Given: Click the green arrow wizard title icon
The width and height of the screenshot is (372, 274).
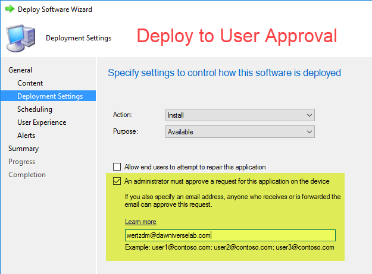Looking at the screenshot, I should coord(10,10).
